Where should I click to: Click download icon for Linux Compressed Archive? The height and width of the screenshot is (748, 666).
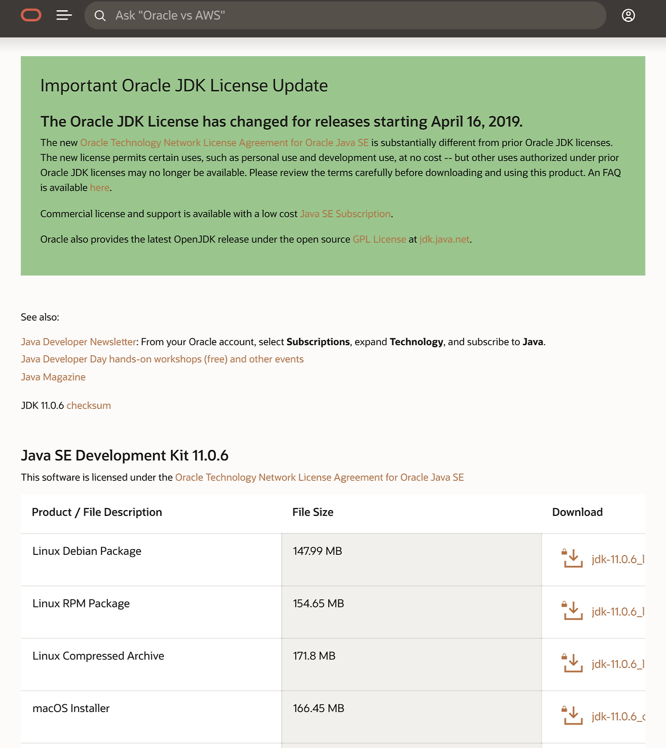coord(572,664)
